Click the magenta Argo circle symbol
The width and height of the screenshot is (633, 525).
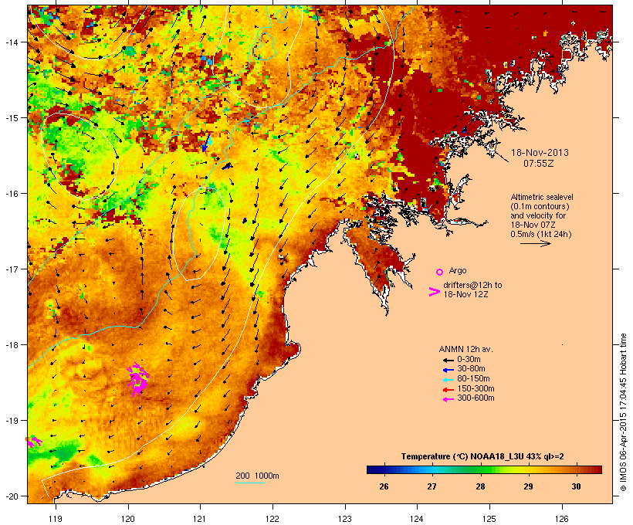440,272
